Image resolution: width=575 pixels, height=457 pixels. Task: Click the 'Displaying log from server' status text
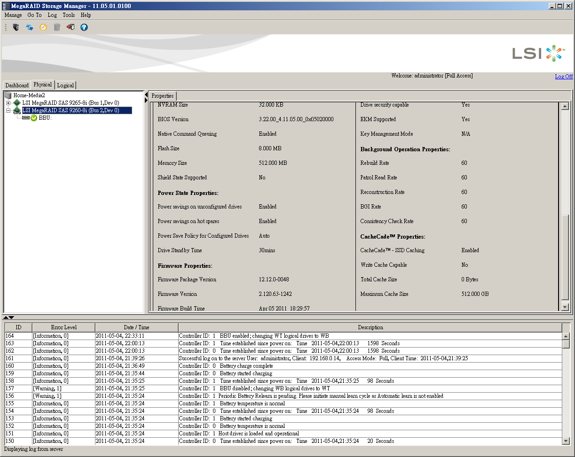[x=33, y=449]
